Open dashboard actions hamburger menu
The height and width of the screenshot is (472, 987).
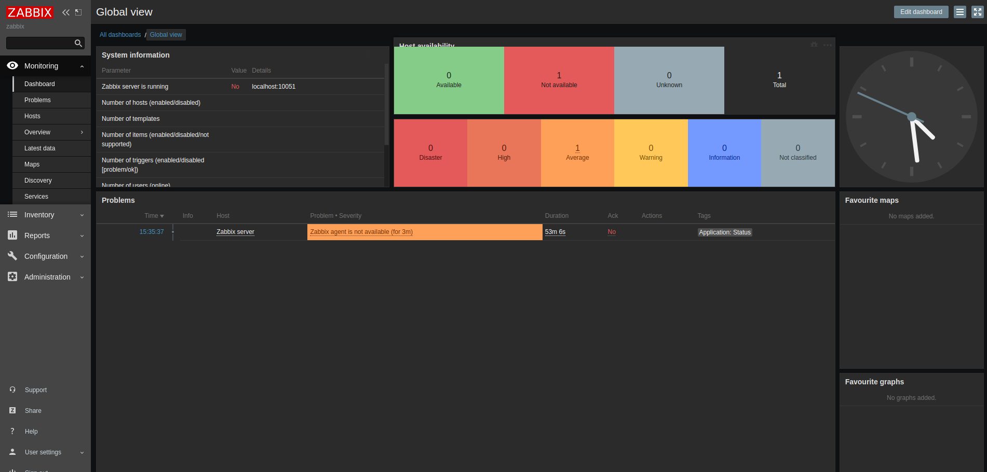960,12
